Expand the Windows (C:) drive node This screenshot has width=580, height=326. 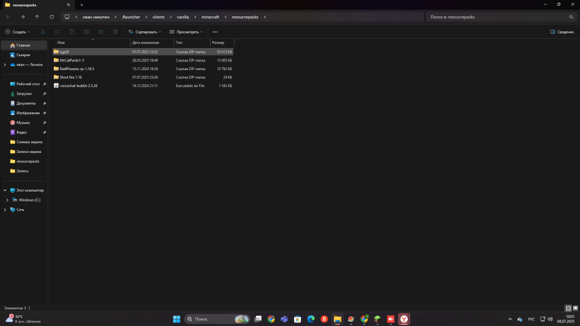click(x=8, y=200)
